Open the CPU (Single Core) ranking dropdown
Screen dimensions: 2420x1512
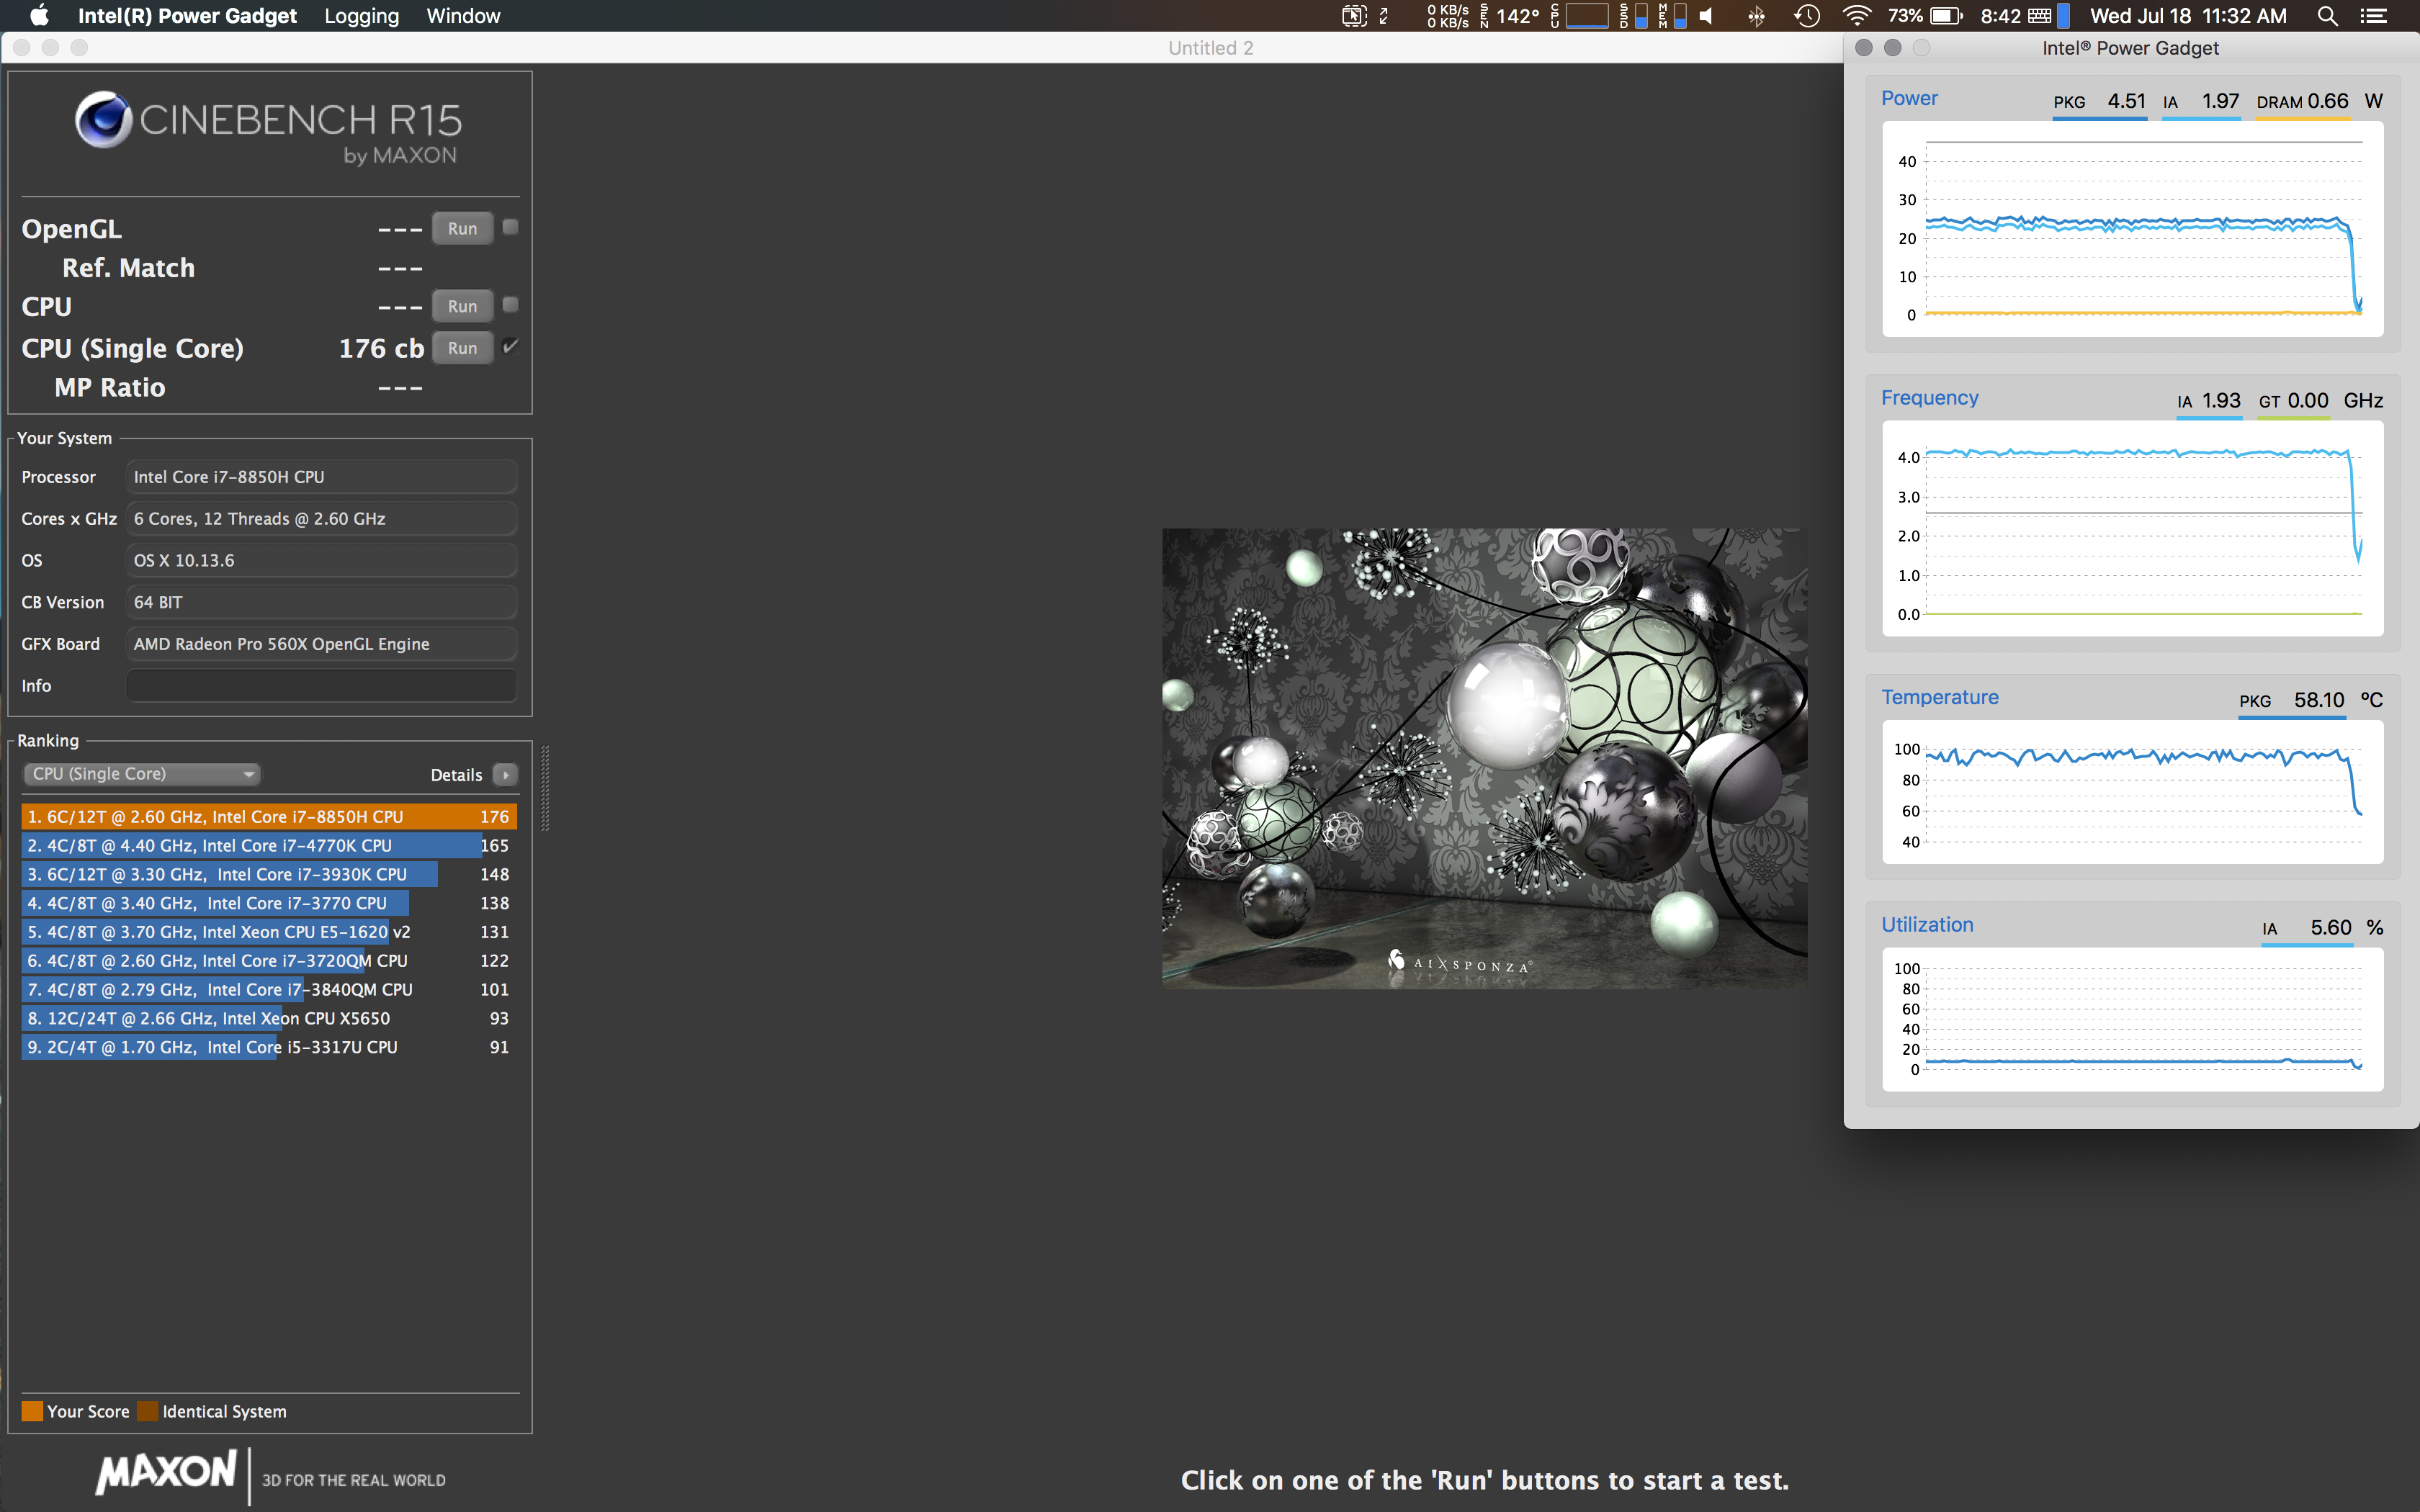[x=141, y=774]
